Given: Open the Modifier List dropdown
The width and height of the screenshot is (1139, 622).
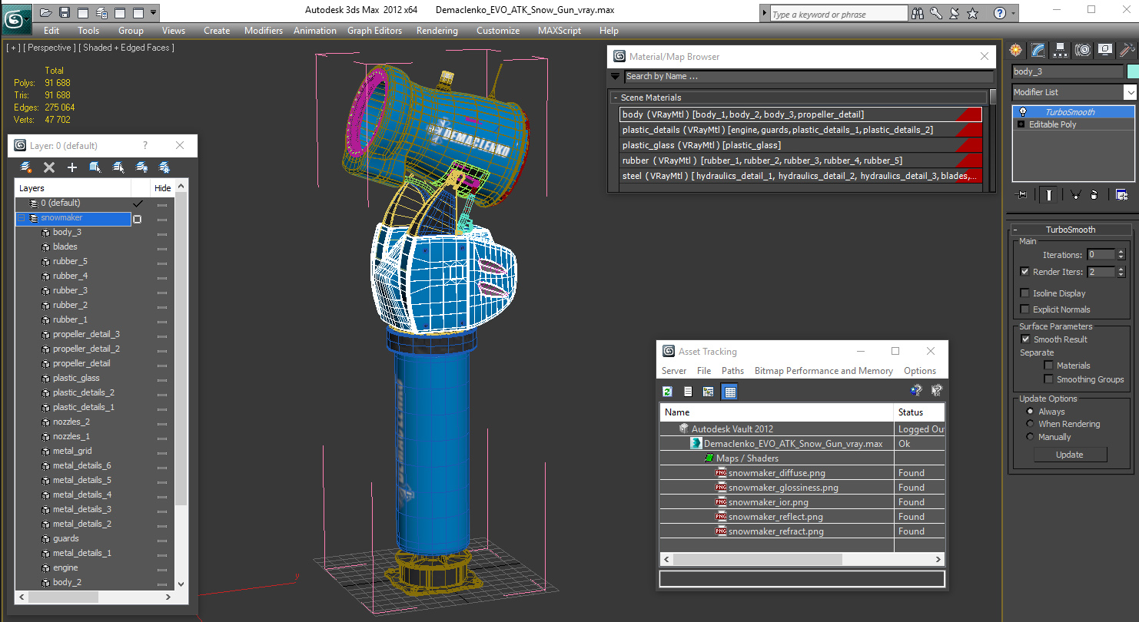Looking at the screenshot, I should click(1129, 92).
